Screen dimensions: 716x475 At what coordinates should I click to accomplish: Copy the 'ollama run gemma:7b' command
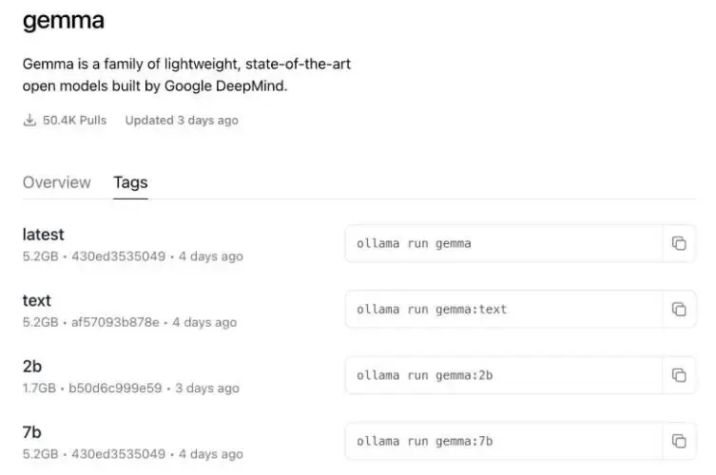679,441
